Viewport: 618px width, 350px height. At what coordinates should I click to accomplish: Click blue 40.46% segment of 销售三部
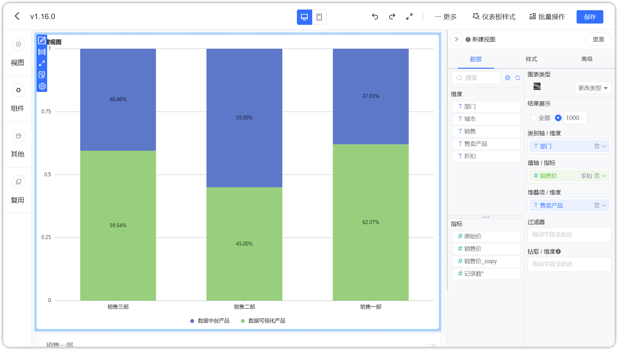(118, 100)
